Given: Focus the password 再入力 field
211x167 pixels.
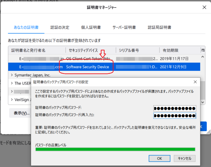Looking at the screenshot, I should coord(175,116).
